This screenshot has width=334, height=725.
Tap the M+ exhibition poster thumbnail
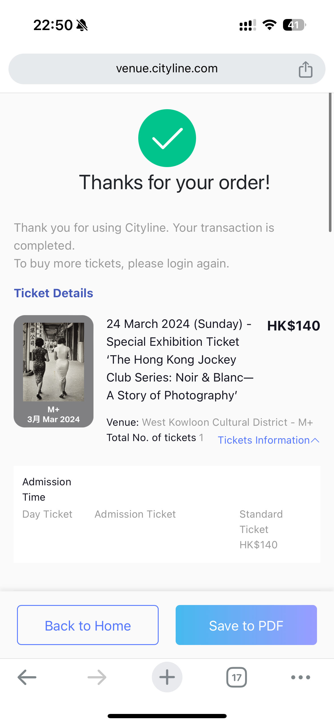click(54, 371)
